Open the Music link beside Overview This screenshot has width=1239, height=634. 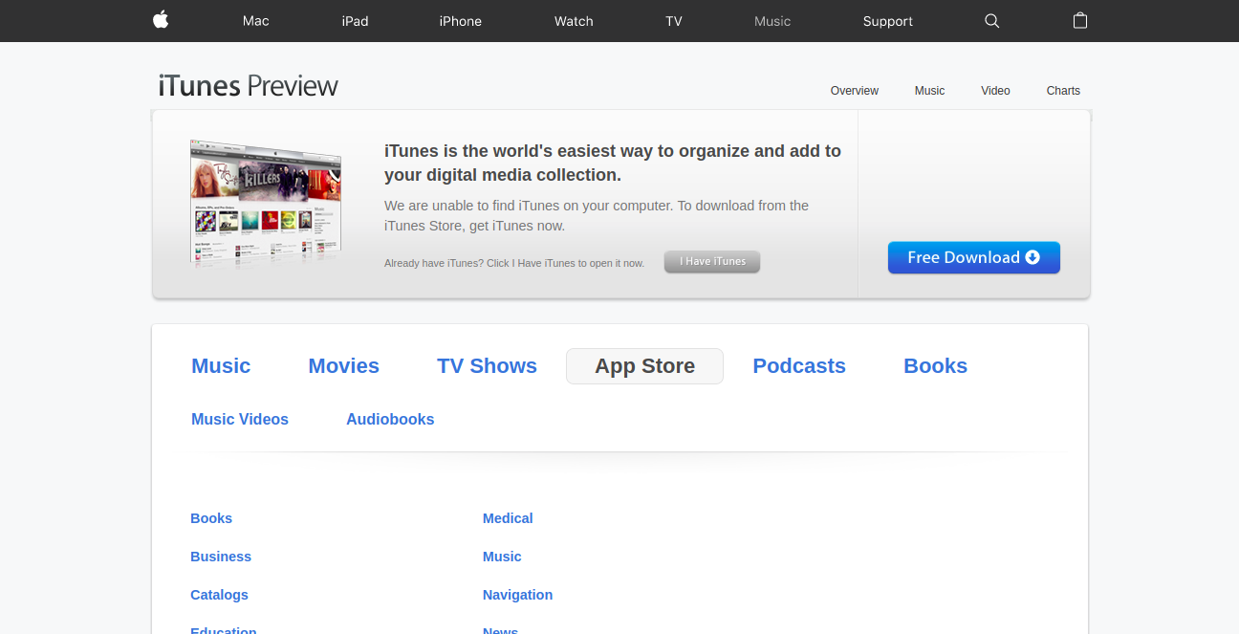pos(929,91)
